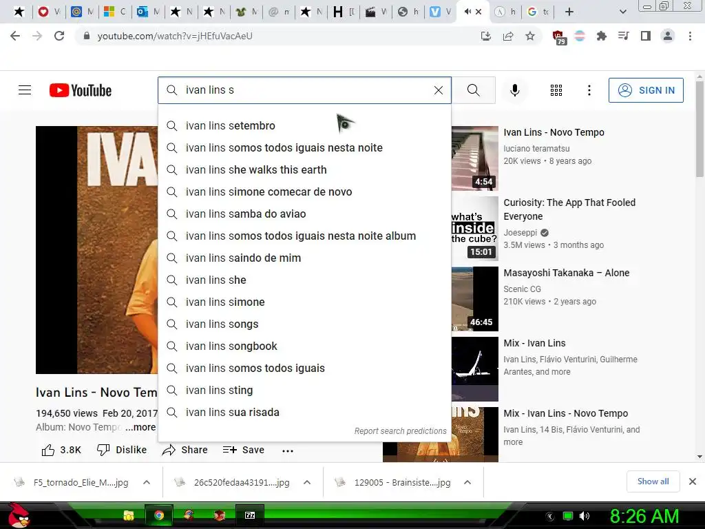This screenshot has width=705, height=529.
Task: Install app icon in the address bar
Action: (x=485, y=36)
